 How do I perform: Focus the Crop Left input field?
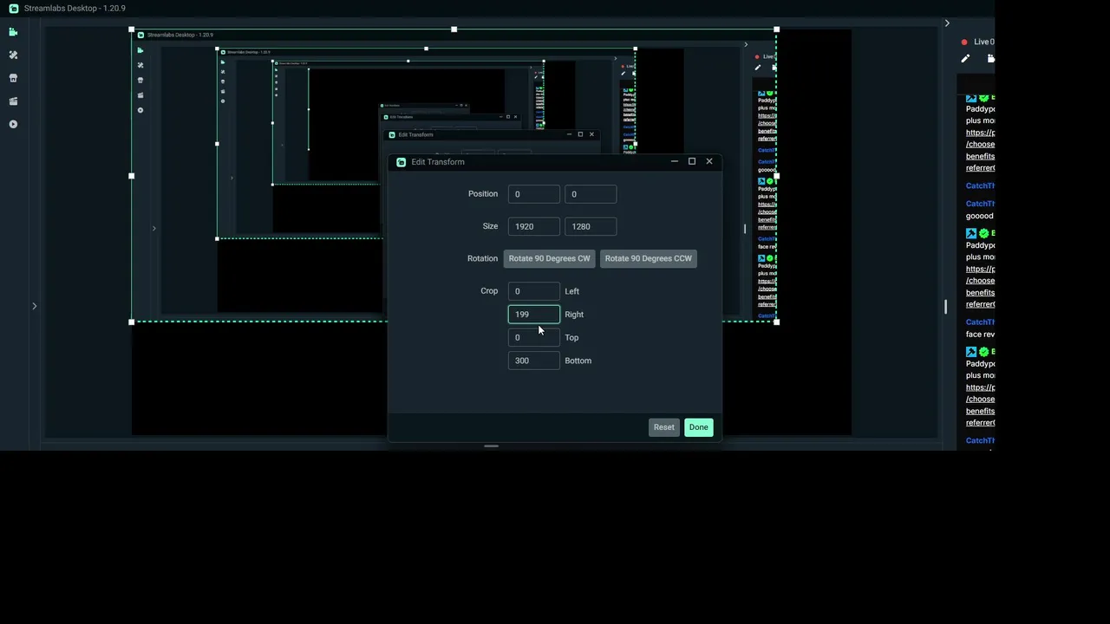[x=534, y=291]
